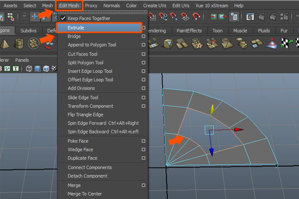The height and width of the screenshot is (199, 299).
Task: Click the wireframe cube icon in viewport panel
Action: coord(29,69)
